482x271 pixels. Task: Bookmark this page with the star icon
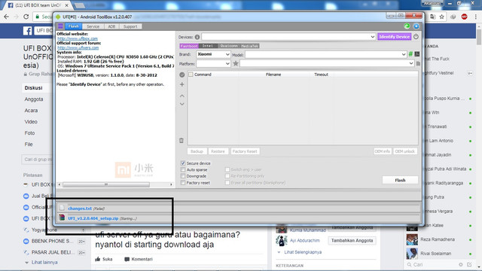click(442, 17)
